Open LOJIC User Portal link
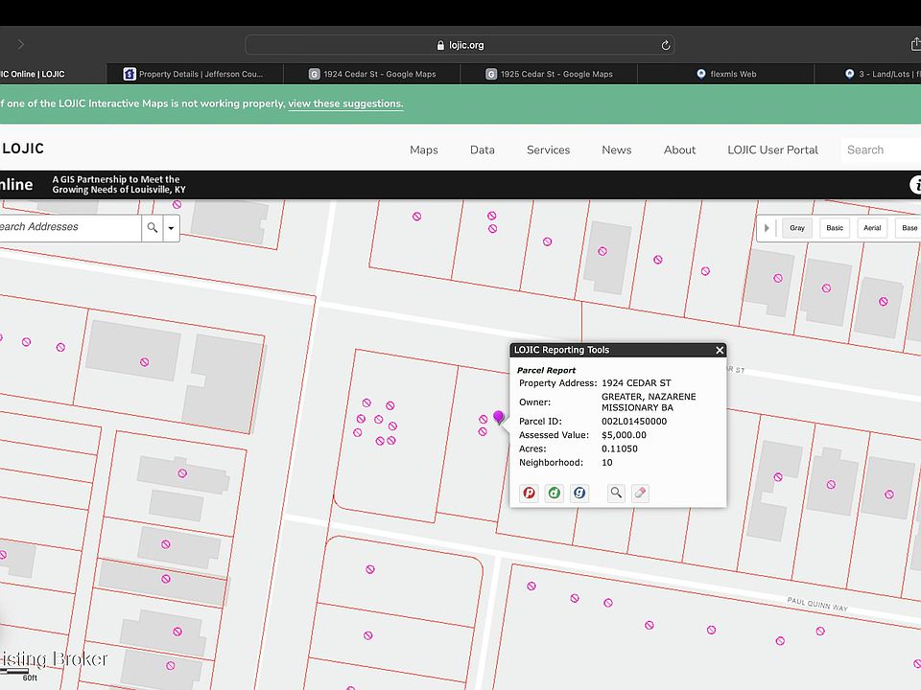The width and height of the screenshot is (921, 690). tap(772, 149)
